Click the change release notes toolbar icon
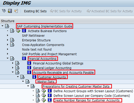Viewport: 134px width, 103px height. pyautogui.click(x=16, y=11)
